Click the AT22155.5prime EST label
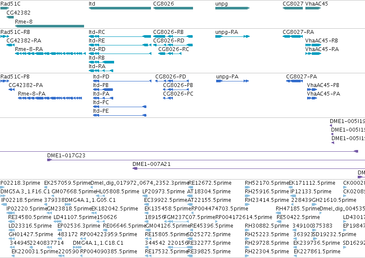The height and width of the screenshot is (258, 365). pos(209,200)
